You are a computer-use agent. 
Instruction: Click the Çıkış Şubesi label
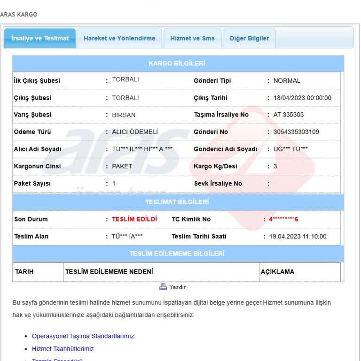[x=32, y=98]
